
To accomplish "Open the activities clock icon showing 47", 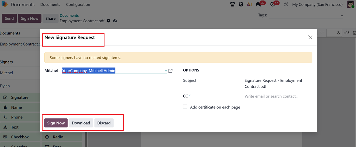I will [x=273, y=4].
